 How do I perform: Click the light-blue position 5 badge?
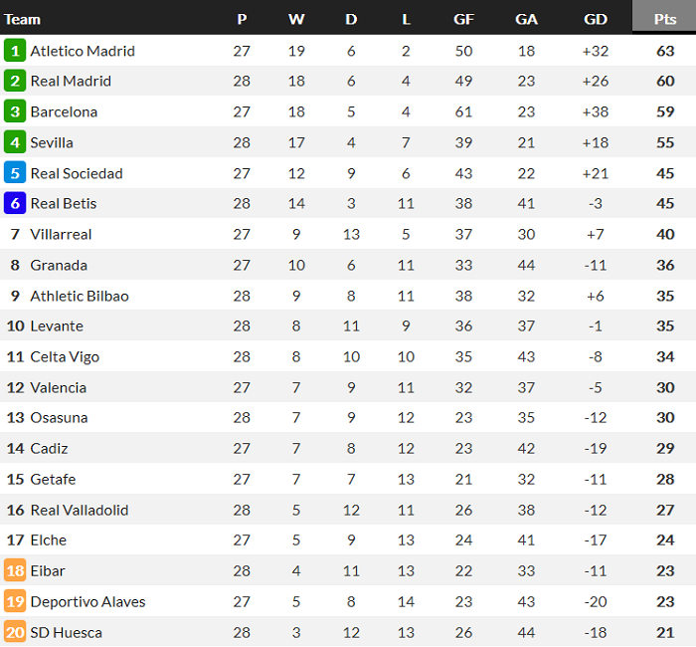click(x=15, y=173)
